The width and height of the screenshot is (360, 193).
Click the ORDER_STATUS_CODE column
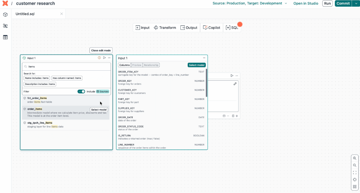pos(161,128)
